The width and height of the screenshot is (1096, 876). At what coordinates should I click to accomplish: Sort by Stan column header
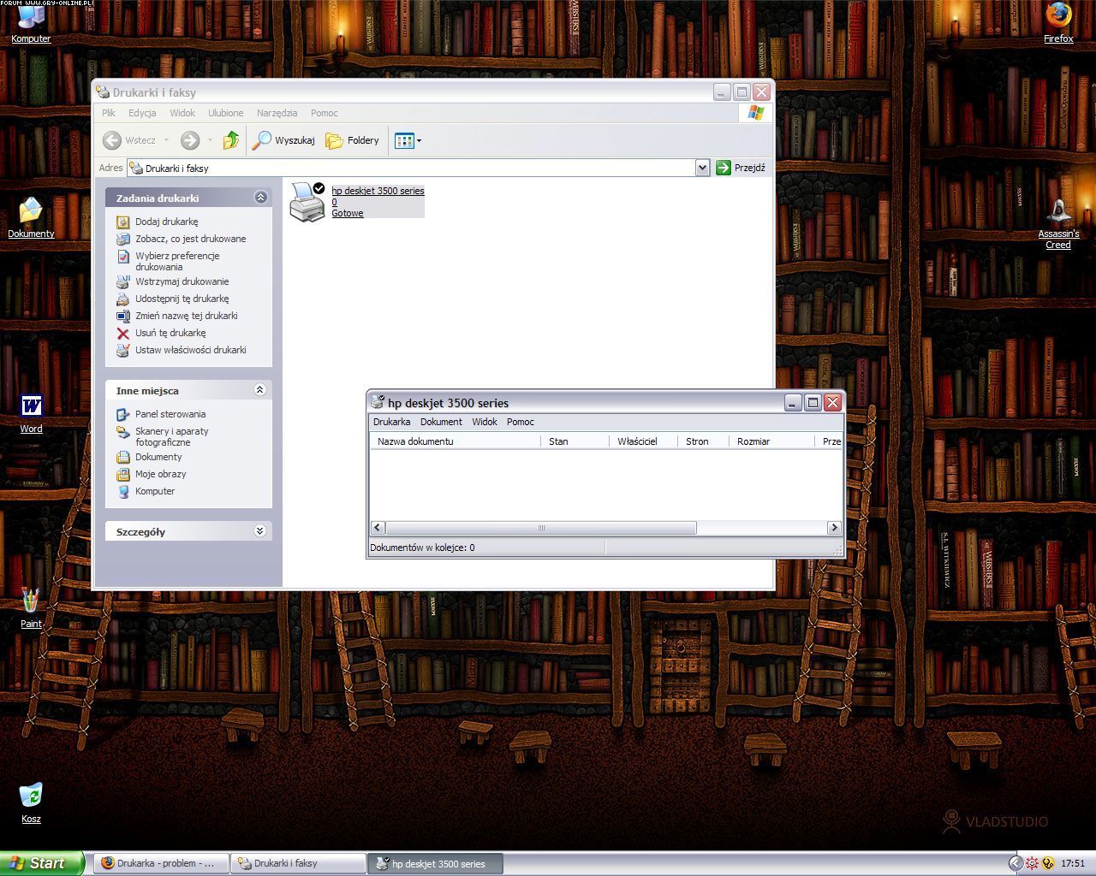[575, 441]
